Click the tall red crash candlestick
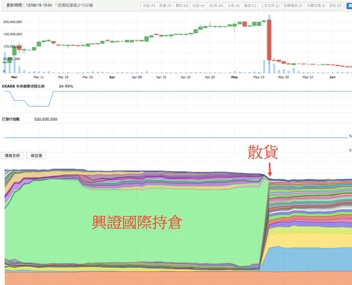Image resolution: width=352 pixels, height=285 pixels. pos(269,40)
